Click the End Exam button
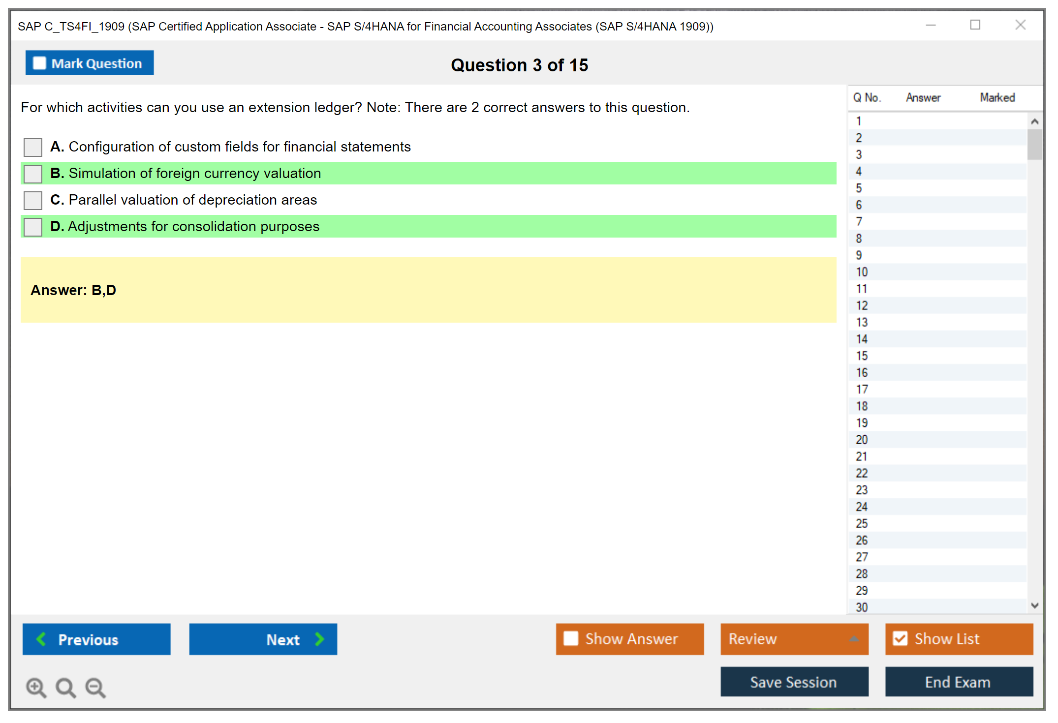Viewport: 1058px width, 723px height. pos(958,682)
